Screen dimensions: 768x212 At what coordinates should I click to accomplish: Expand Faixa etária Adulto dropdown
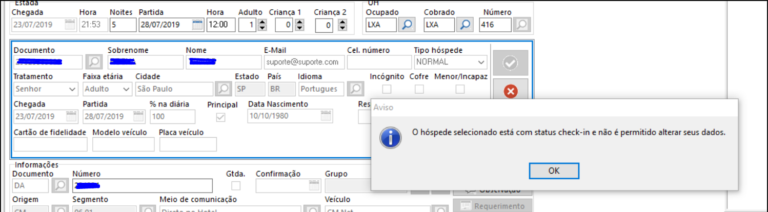pos(126,89)
